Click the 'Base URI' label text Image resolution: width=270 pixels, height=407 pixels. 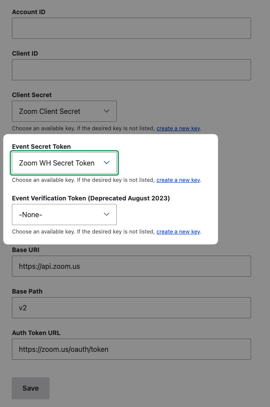[26, 250]
